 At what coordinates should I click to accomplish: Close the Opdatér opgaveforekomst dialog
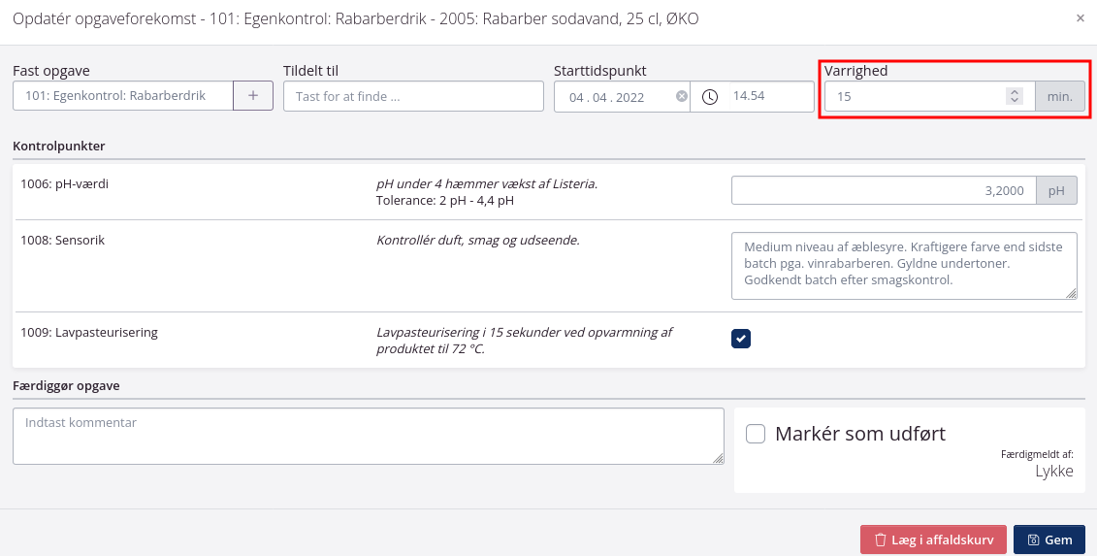[1081, 18]
